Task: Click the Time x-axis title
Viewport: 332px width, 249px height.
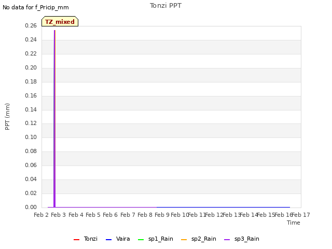Action: click(x=294, y=223)
